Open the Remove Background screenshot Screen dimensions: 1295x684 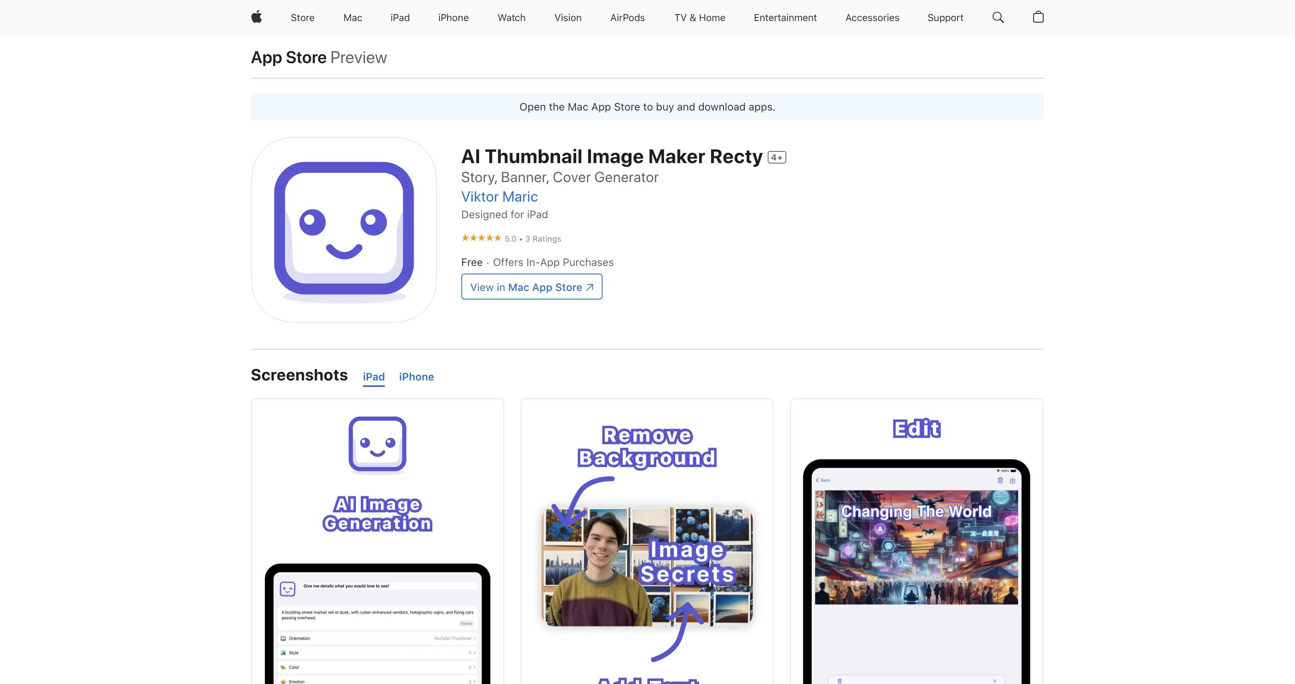(647, 541)
